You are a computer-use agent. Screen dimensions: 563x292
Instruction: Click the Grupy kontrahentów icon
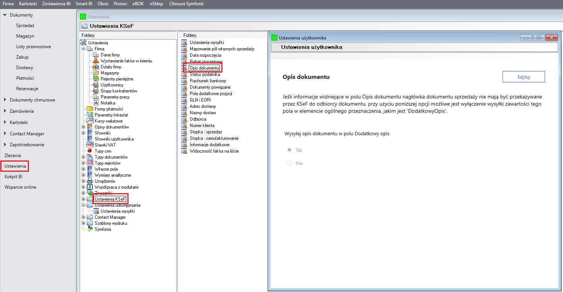pos(96,91)
